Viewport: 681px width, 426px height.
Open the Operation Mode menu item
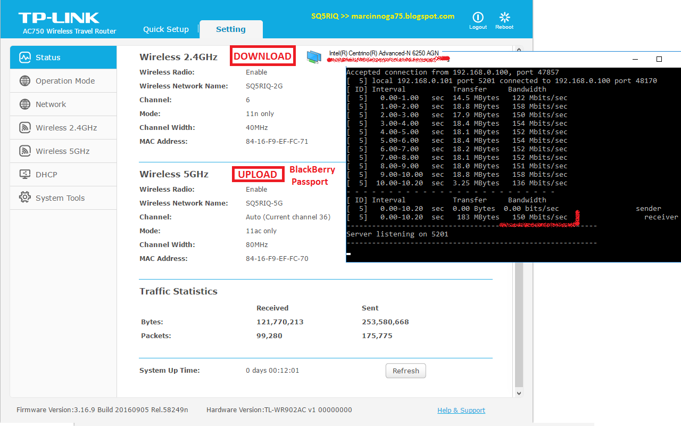[63, 81]
